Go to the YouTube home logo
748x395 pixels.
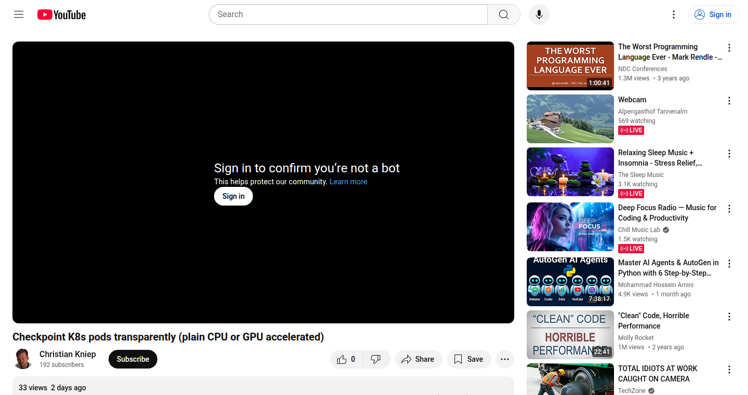(x=61, y=15)
